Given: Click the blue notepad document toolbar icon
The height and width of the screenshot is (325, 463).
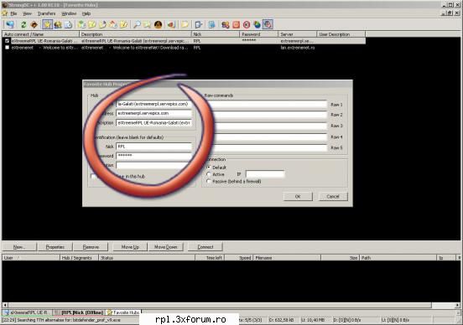Looking at the screenshot, I should (211, 24).
